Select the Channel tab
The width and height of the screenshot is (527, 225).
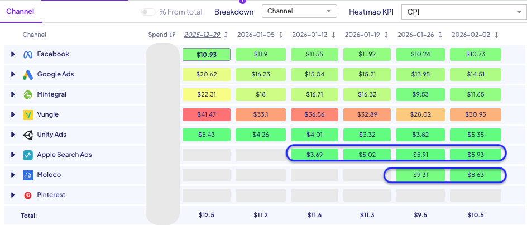coord(20,11)
